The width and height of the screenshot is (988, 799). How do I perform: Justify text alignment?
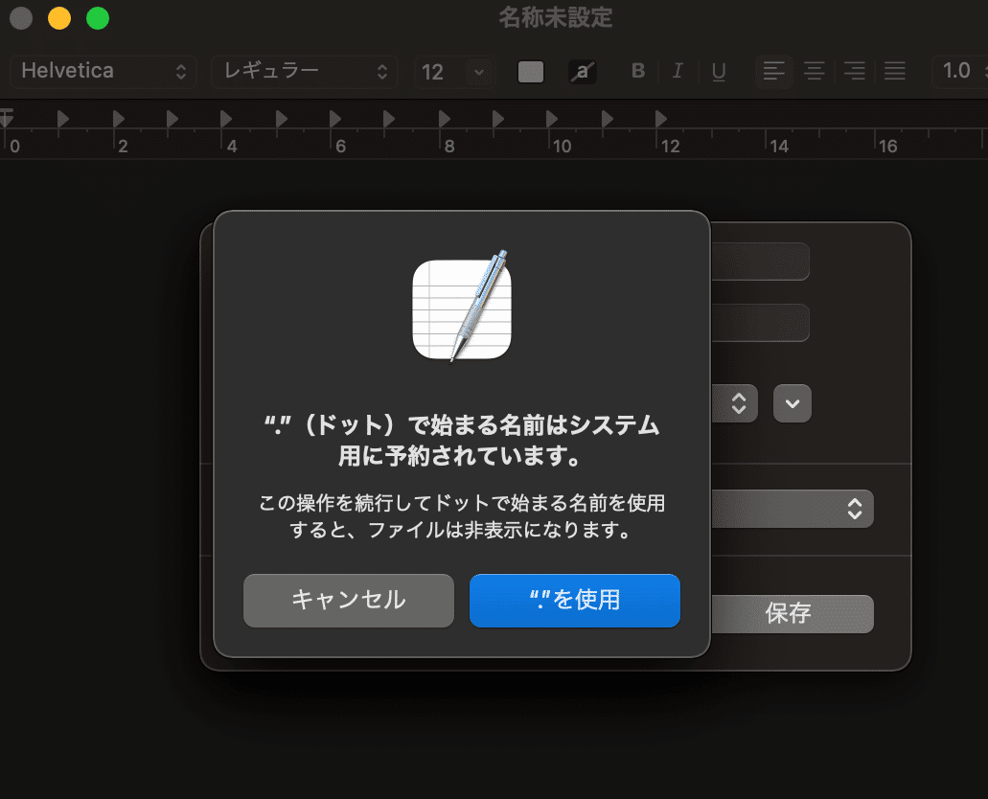click(895, 71)
